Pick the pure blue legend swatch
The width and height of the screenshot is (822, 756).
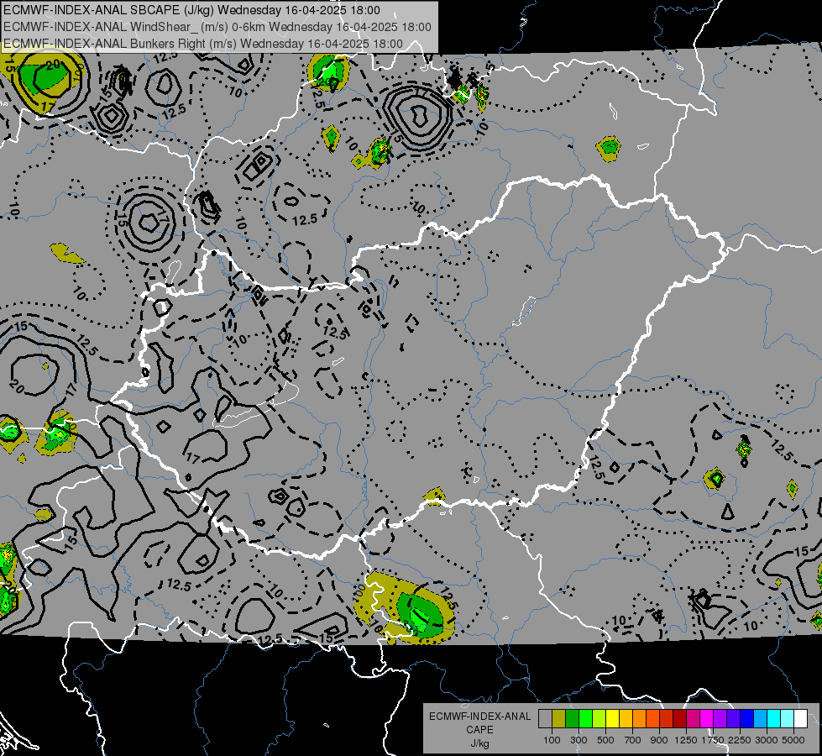point(747,719)
